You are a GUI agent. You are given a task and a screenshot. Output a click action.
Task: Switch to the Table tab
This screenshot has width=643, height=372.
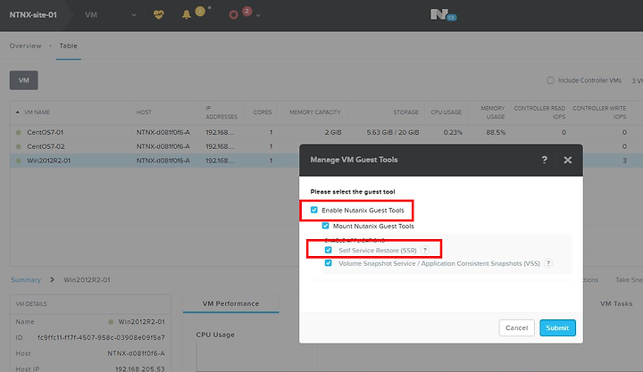tap(68, 45)
